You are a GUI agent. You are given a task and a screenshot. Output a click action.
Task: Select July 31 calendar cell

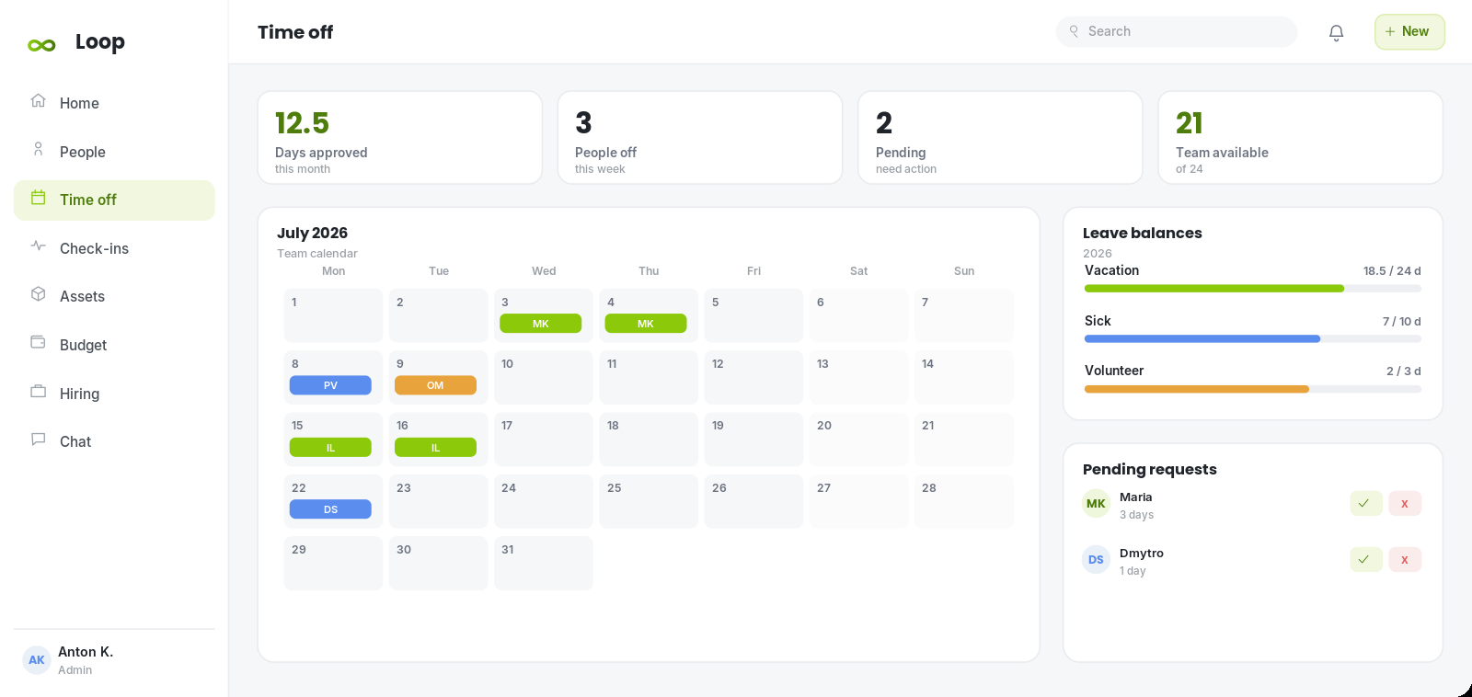(x=543, y=563)
